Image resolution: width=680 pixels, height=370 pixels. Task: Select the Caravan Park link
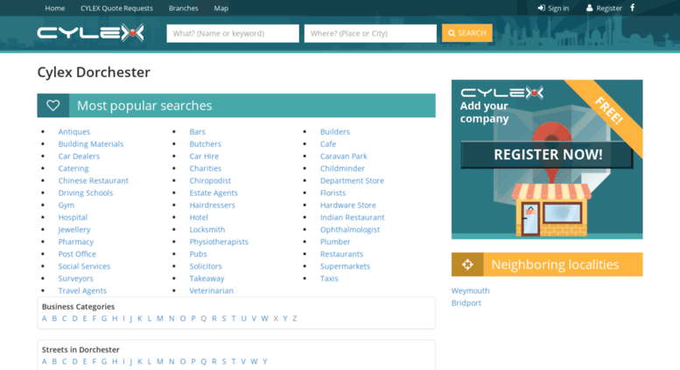343,156
